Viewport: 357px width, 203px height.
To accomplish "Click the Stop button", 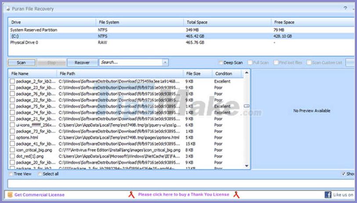I will click(x=51, y=62).
